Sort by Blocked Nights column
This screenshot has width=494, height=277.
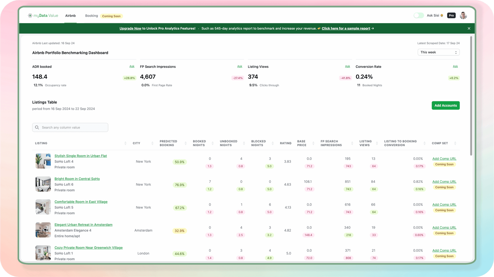(273, 143)
